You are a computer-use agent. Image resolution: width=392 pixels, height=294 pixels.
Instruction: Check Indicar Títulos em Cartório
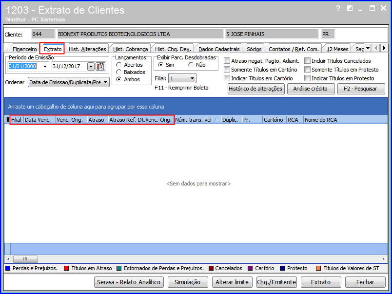click(227, 78)
